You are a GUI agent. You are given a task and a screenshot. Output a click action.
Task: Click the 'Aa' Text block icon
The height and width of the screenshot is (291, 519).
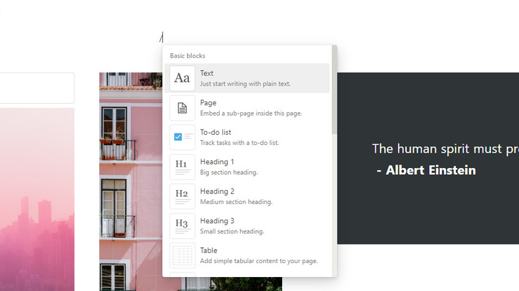point(182,78)
